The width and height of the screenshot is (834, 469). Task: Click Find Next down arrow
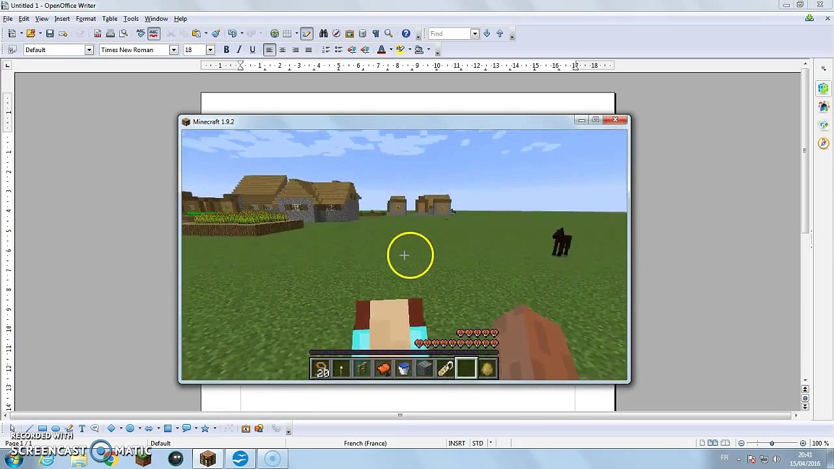pos(487,33)
